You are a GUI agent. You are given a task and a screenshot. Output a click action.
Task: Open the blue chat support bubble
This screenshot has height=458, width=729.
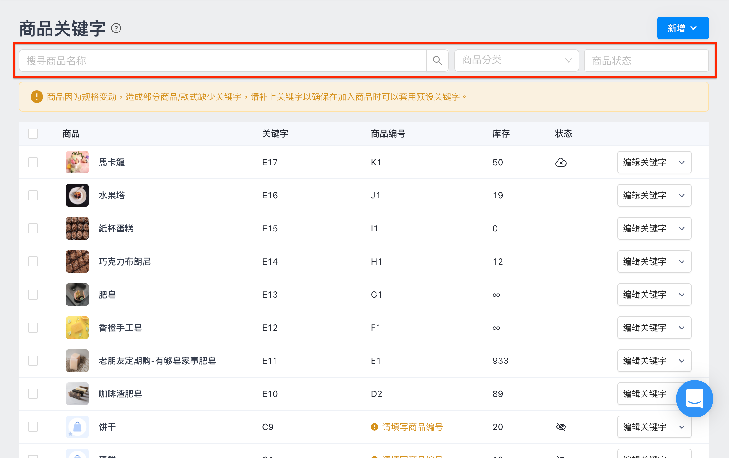click(694, 398)
